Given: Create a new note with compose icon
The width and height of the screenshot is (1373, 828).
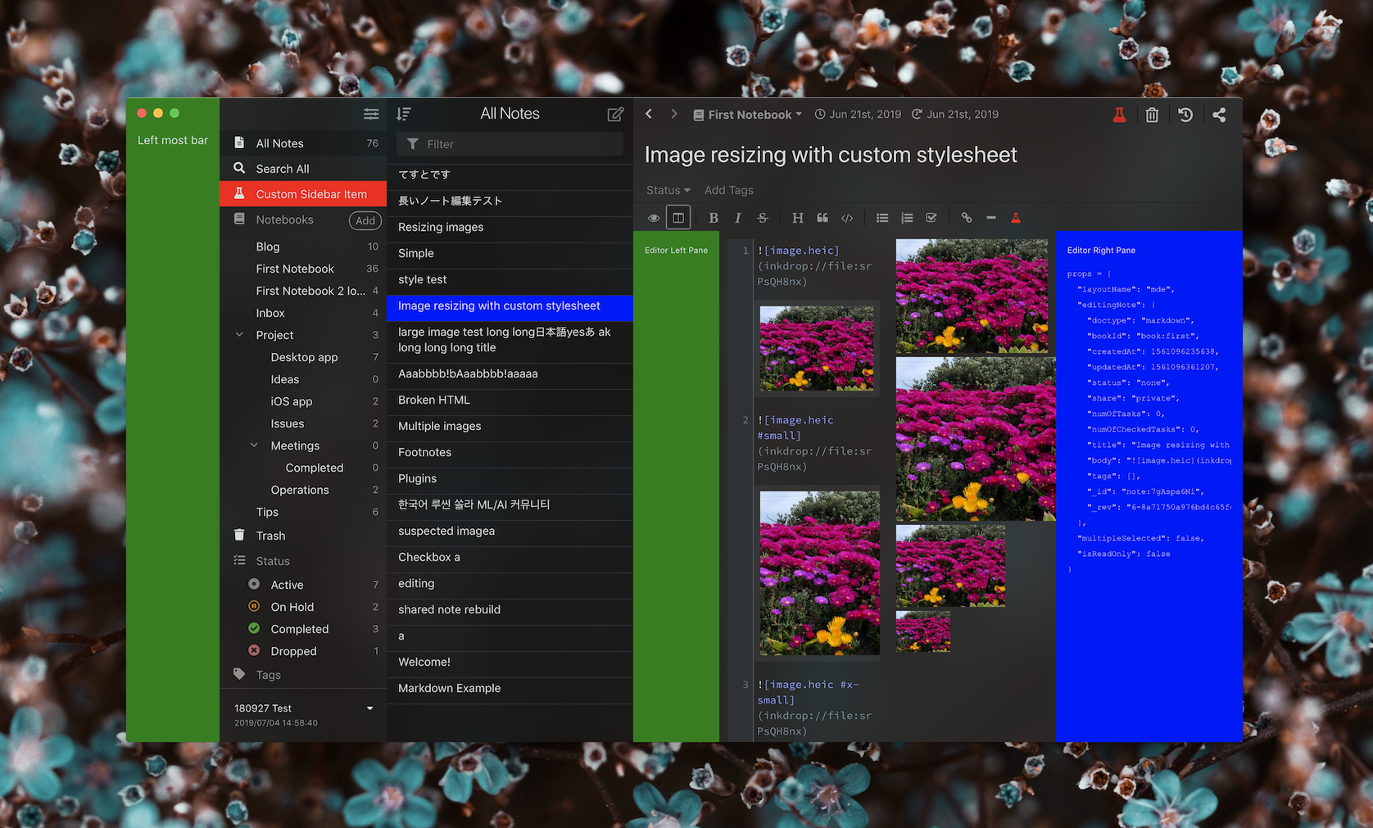Looking at the screenshot, I should [x=615, y=114].
